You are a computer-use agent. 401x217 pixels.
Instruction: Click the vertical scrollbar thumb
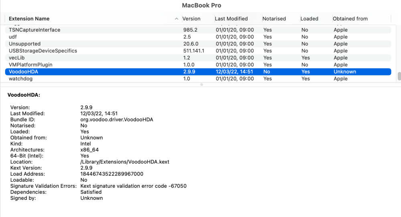[399, 76]
